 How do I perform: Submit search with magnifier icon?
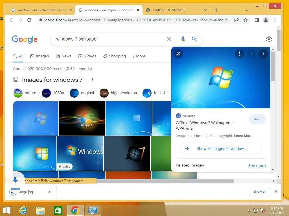194,39
